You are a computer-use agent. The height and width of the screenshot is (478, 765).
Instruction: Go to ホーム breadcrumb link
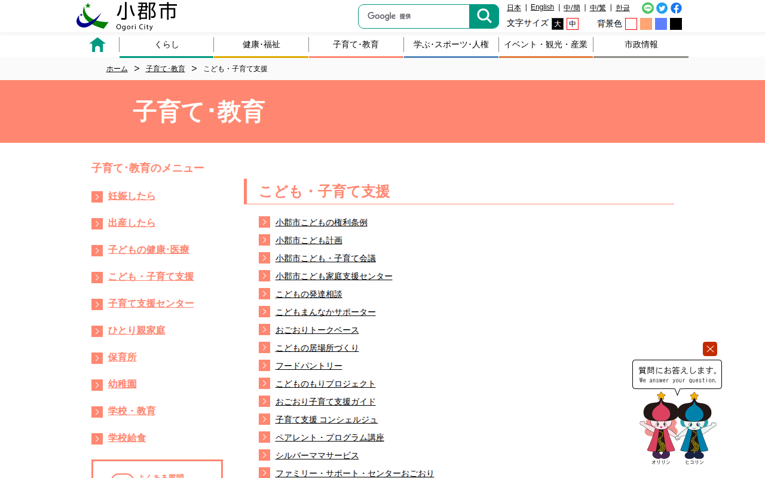[x=117, y=69]
